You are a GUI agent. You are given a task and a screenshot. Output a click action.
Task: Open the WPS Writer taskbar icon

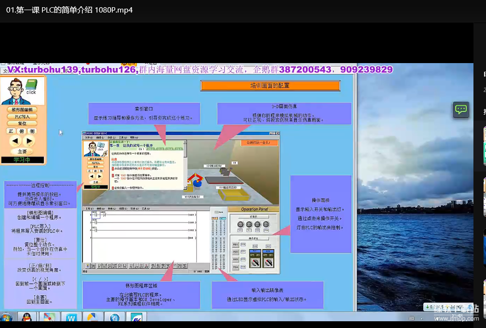[71, 317]
